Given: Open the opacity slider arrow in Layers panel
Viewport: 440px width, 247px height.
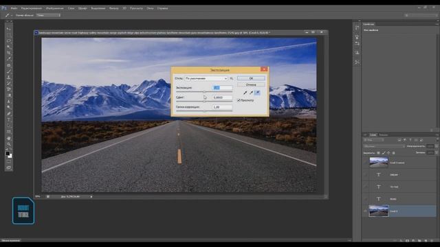Looking at the screenshot, I should pyautogui.click(x=437, y=146).
